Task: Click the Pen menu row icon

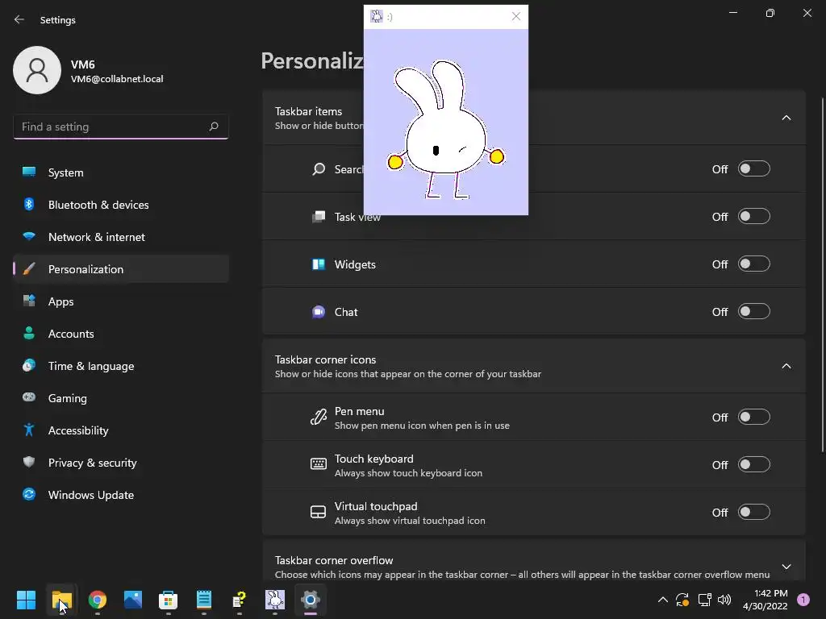Action: [318, 418]
